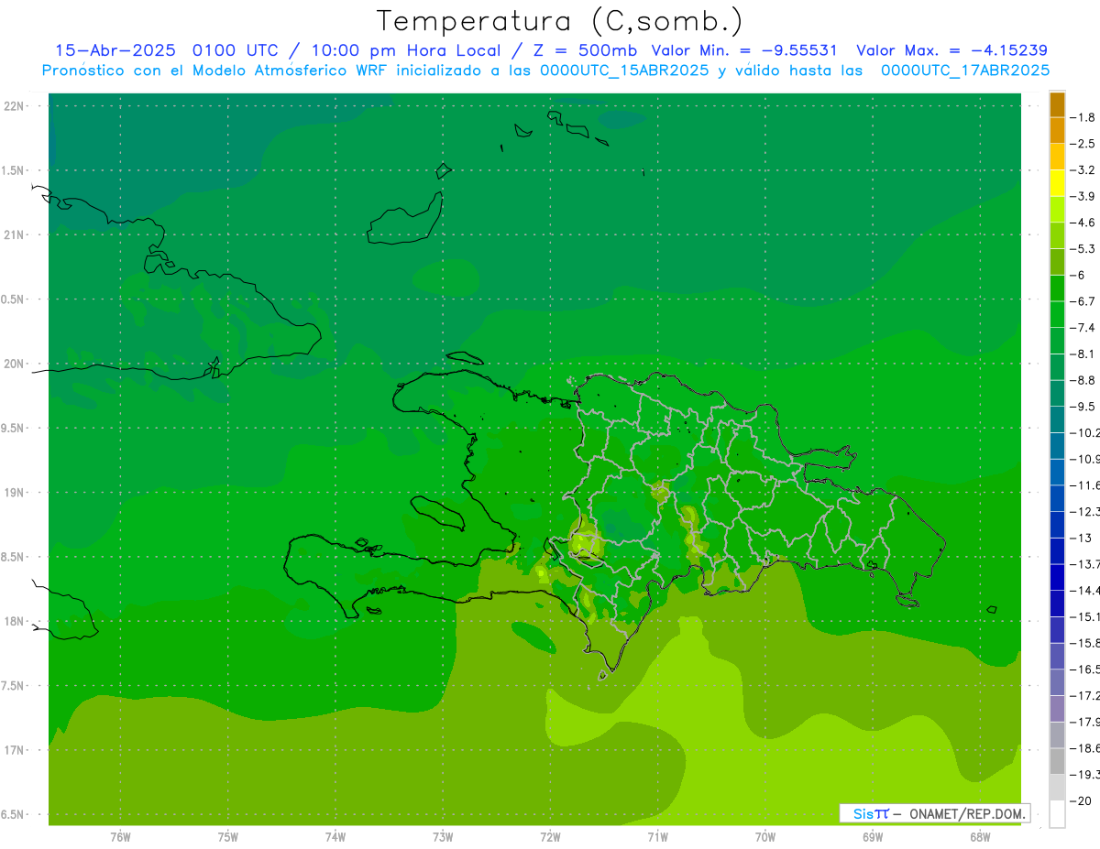This screenshot has height=849, width=1100.
Task: Click the "71W" longitude axis label
Action: 657,837
